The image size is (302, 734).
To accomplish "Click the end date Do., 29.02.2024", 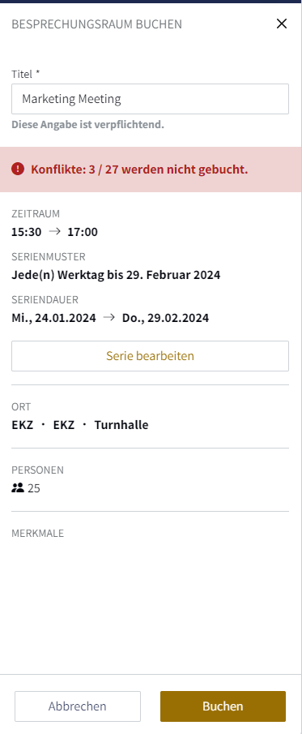I will pyautogui.click(x=165, y=318).
